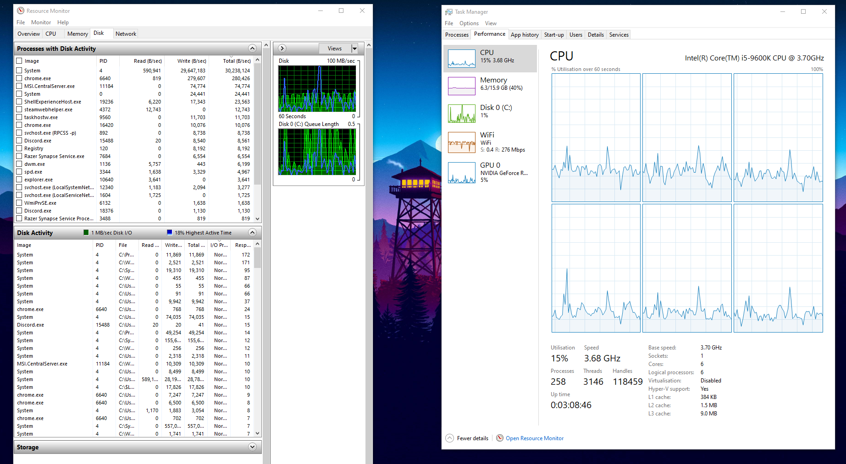This screenshot has width=846, height=464.
Task: Switch to the Details tab
Action: [x=596, y=35]
